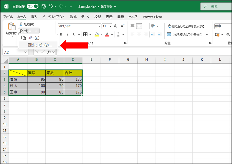Click the align left icon
The width and height of the screenshot is (232, 164).
point(132,34)
